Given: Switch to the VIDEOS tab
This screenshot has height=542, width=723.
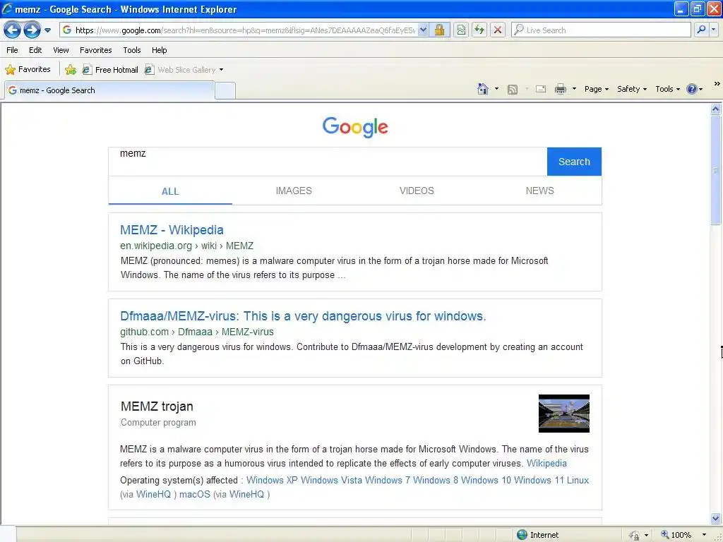Looking at the screenshot, I should 417,191.
